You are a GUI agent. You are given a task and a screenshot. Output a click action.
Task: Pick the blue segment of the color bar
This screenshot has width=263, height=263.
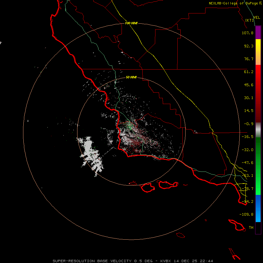pyautogui.click(x=258, y=208)
